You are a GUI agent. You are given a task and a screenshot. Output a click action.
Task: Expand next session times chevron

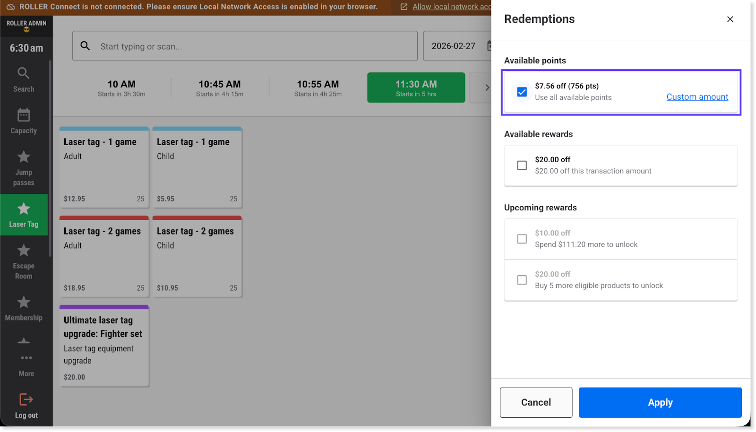tap(487, 87)
